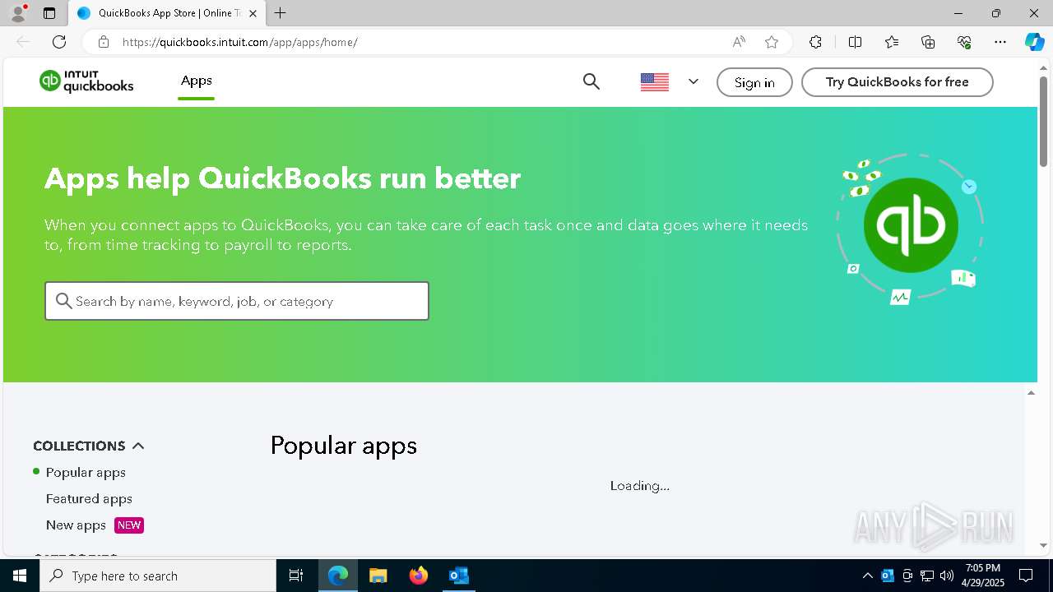
Task: Open Edge Settings and more menu
Action: [x=1000, y=42]
